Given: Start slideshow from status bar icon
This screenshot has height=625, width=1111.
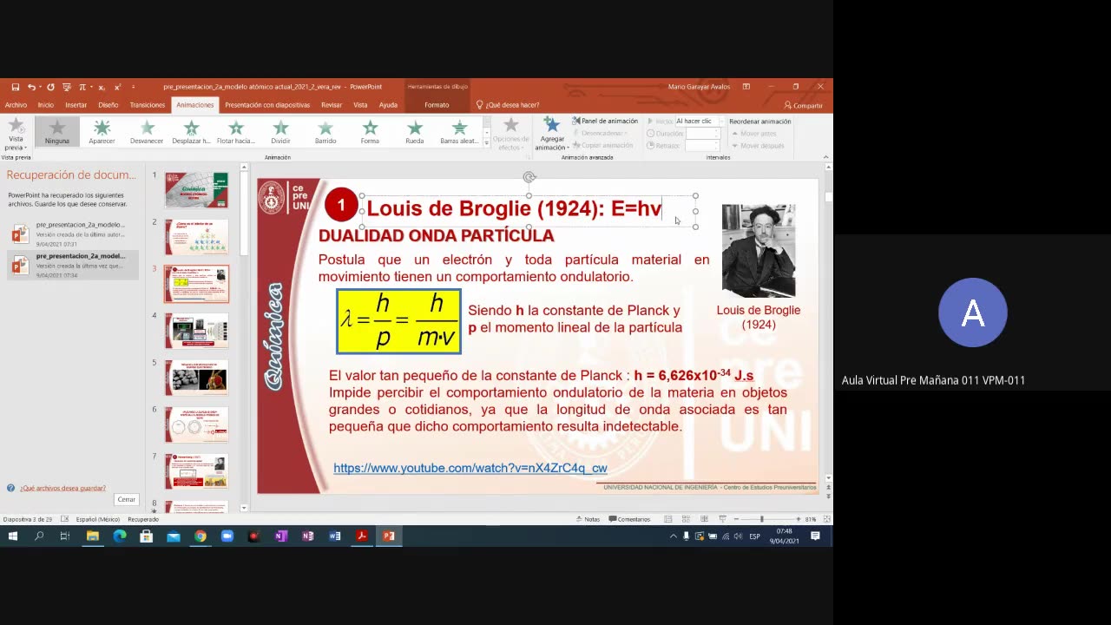Looking at the screenshot, I should [721, 519].
